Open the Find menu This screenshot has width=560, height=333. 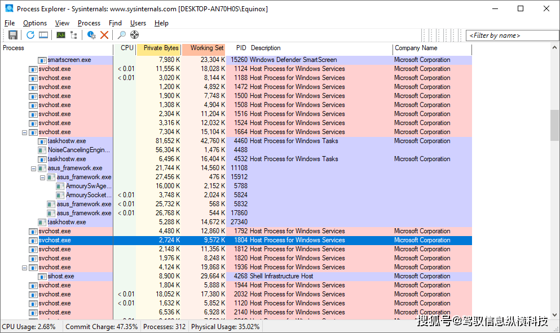[x=115, y=23]
